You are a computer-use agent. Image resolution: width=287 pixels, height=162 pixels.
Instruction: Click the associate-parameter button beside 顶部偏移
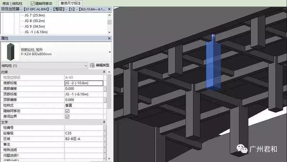105,100
